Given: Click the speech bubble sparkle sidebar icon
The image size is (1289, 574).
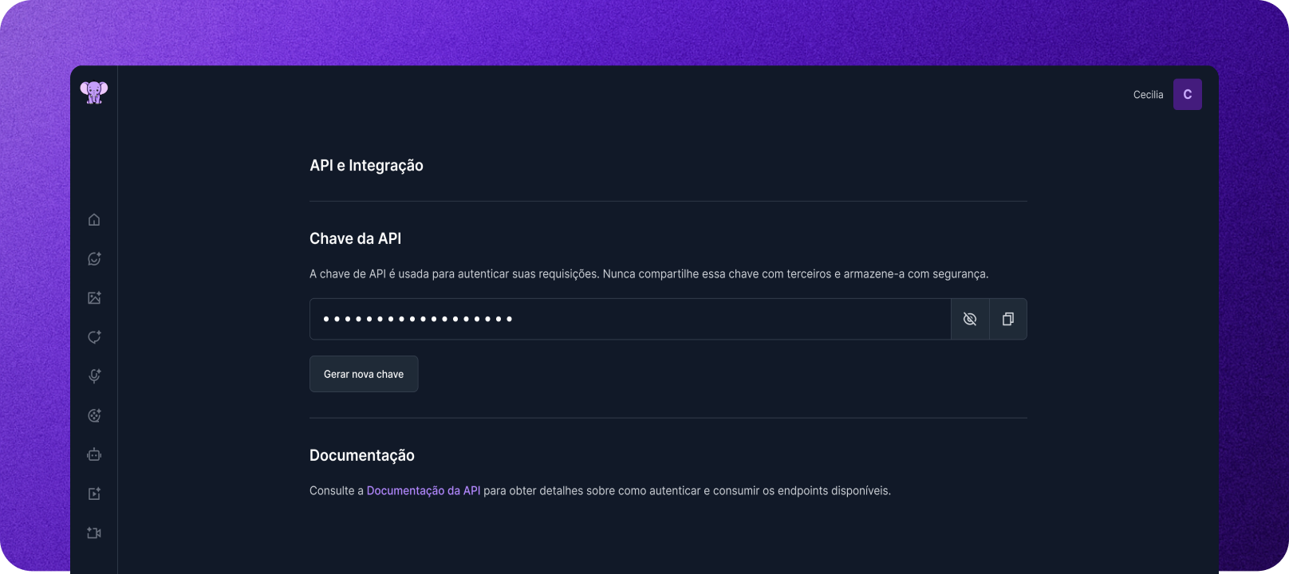Looking at the screenshot, I should tap(94, 336).
